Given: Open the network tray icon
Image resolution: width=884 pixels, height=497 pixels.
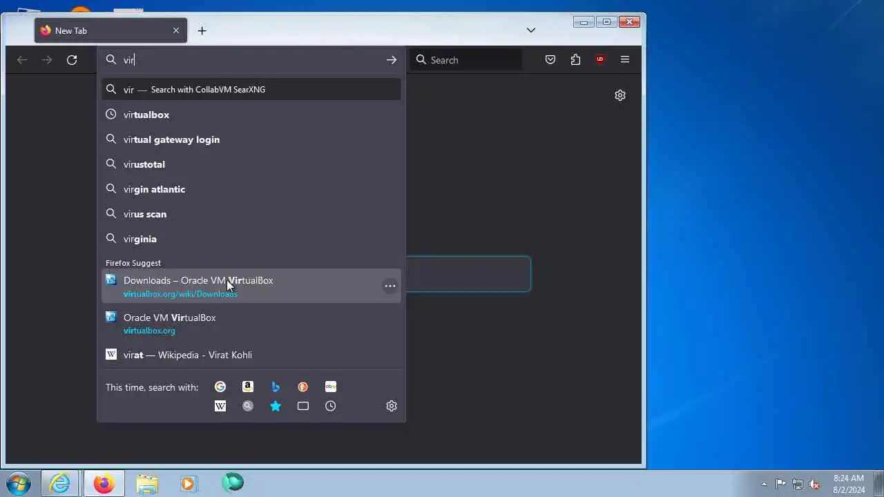Looking at the screenshot, I should [x=798, y=484].
